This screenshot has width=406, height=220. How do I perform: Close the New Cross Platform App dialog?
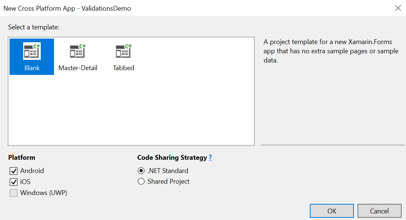[398, 8]
